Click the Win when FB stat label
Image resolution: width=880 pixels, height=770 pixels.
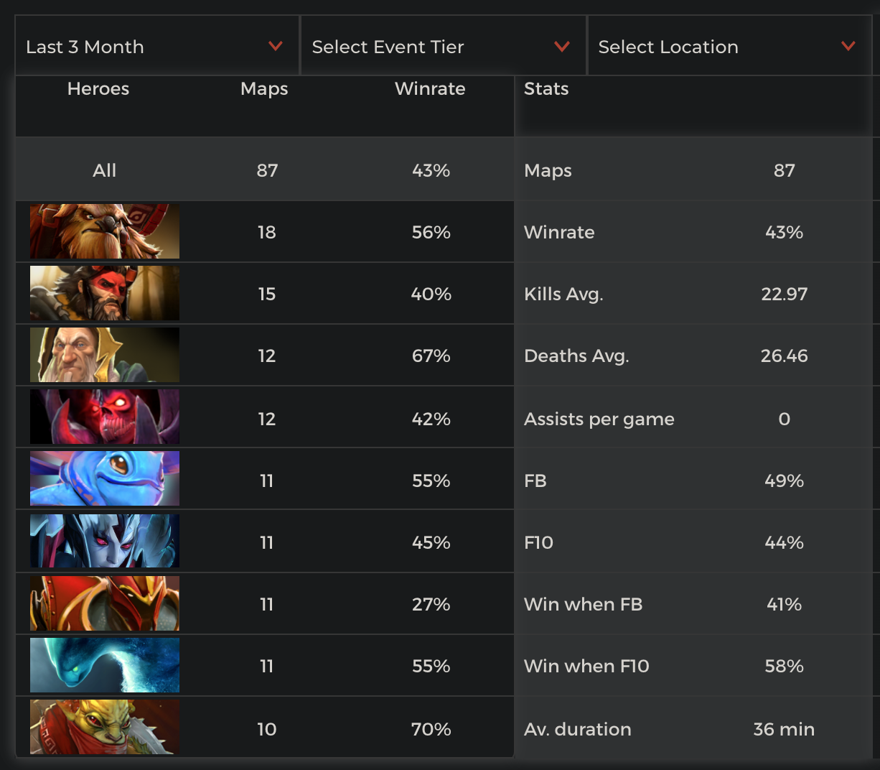[x=583, y=604]
